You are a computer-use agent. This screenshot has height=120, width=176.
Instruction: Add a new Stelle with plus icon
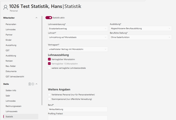[x=33, y=84]
